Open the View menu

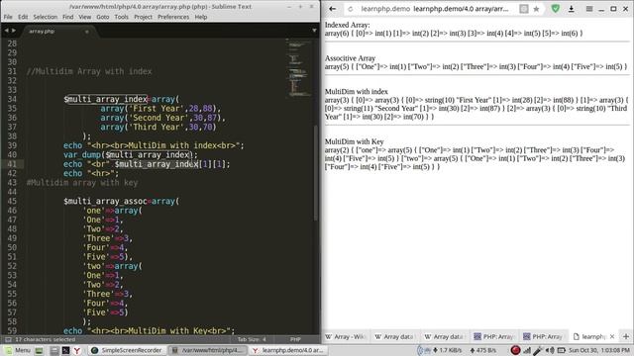[x=84, y=17]
